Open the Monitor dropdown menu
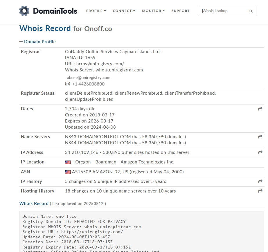 153,11
